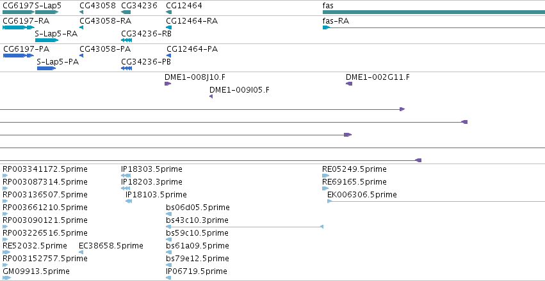
Task: Select the RP003087314.5prime EST
Action: click(5, 188)
